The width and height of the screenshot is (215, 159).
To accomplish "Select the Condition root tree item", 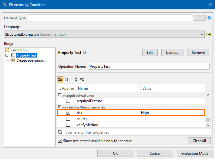I will (18, 50).
